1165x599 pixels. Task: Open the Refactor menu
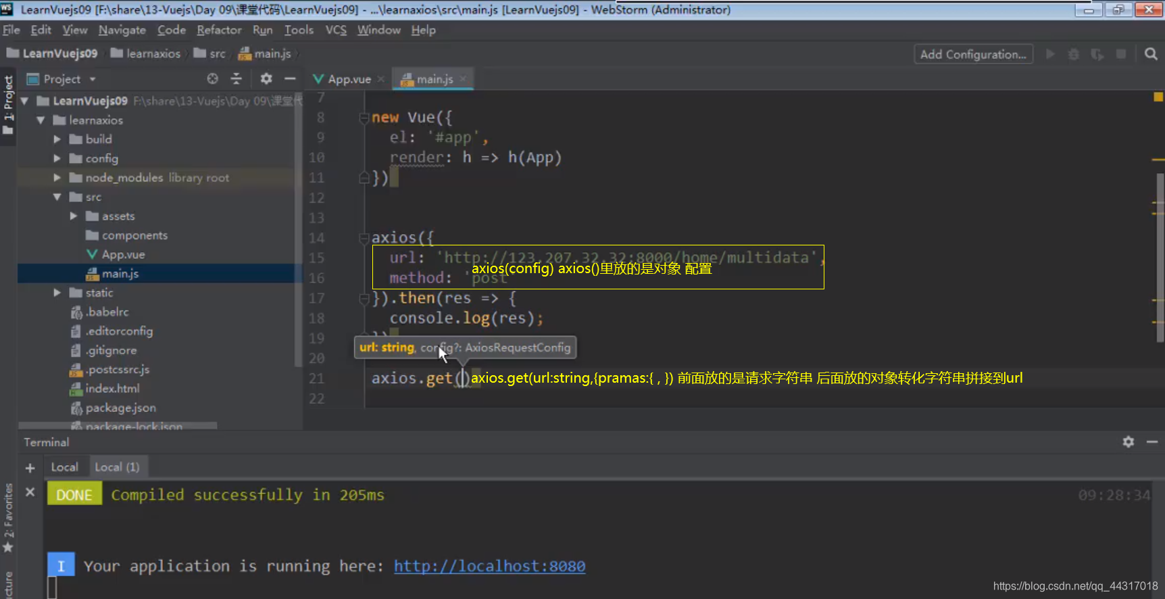219,30
